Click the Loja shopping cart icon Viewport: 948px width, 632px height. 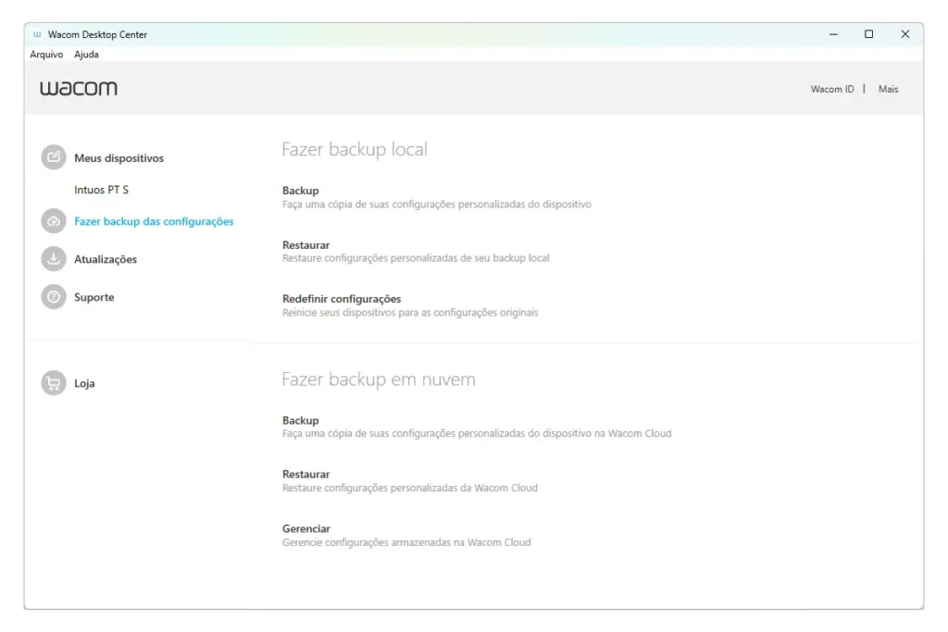pyautogui.click(x=54, y=383)
